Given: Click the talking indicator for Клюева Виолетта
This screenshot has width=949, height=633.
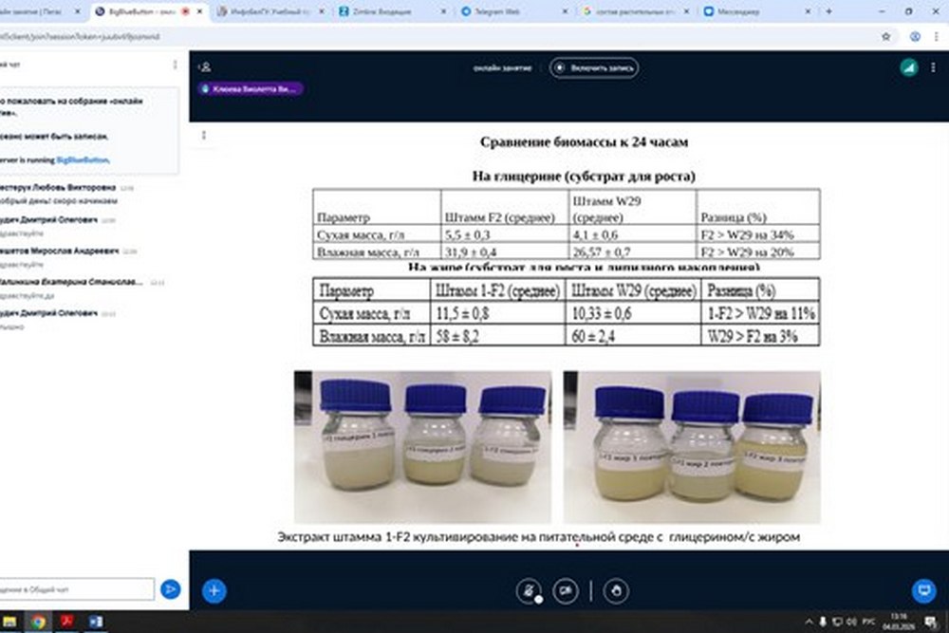Looking at the screenshot, I should [x=251, y=88].
